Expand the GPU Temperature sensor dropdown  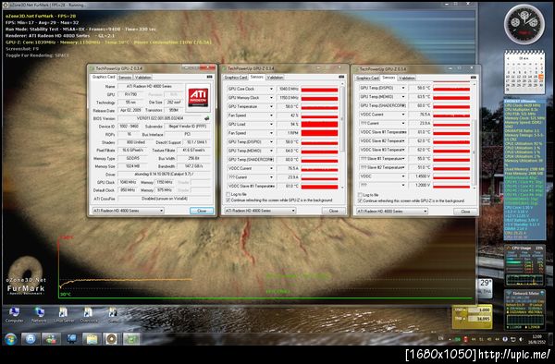click(271, 107)
